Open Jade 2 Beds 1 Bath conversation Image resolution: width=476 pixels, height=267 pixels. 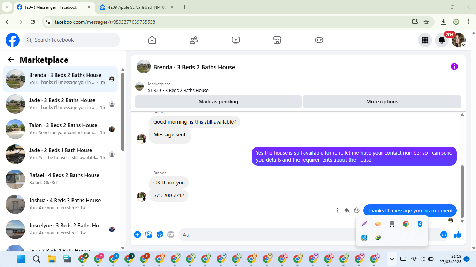click(60, 154)
